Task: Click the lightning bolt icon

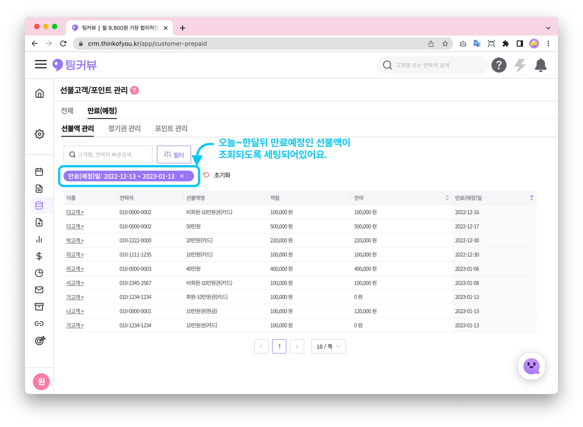Action: pyautogui.click(x=520, y=65)
